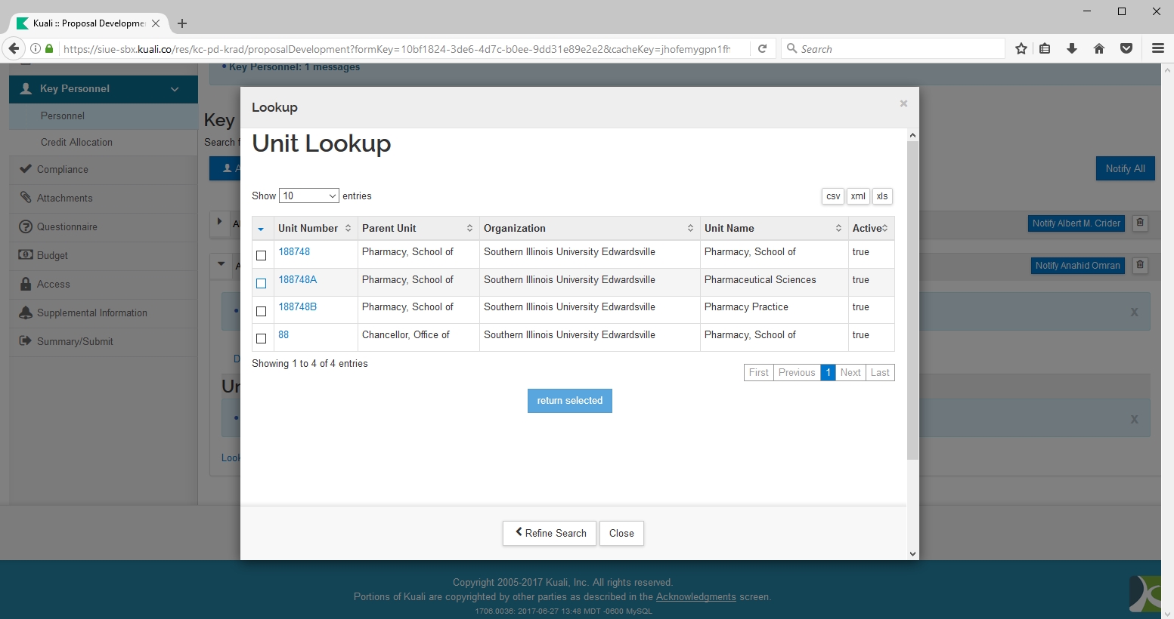This screenshot has height=619, width=1174.
Task: Open the Firefox downloads arrow icon
Action: [1072, 48]
